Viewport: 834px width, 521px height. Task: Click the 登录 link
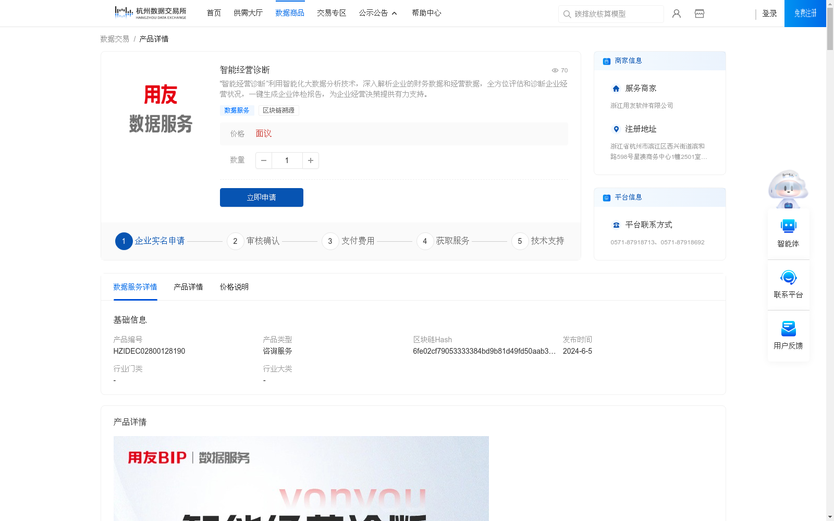pos(769,14)
